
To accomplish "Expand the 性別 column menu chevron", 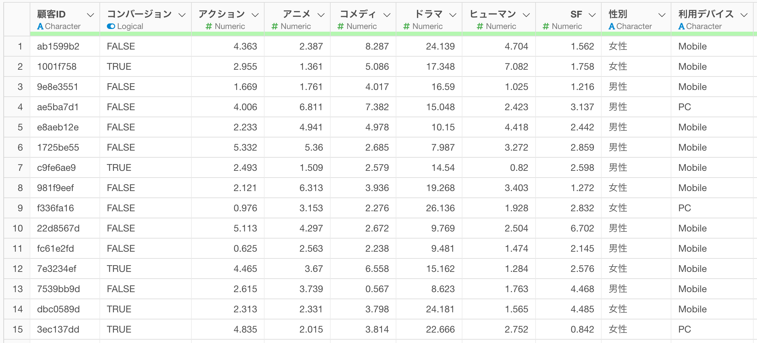I will (x=662, y=15).
